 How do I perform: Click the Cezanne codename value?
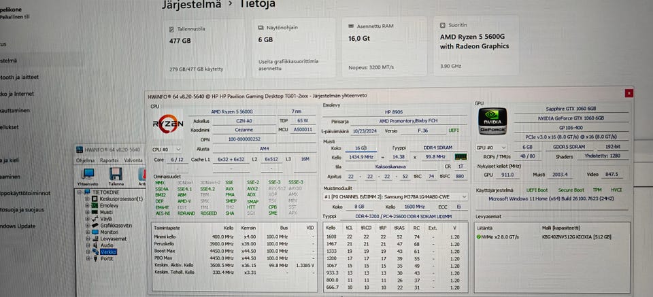click(x=244, y=130)
